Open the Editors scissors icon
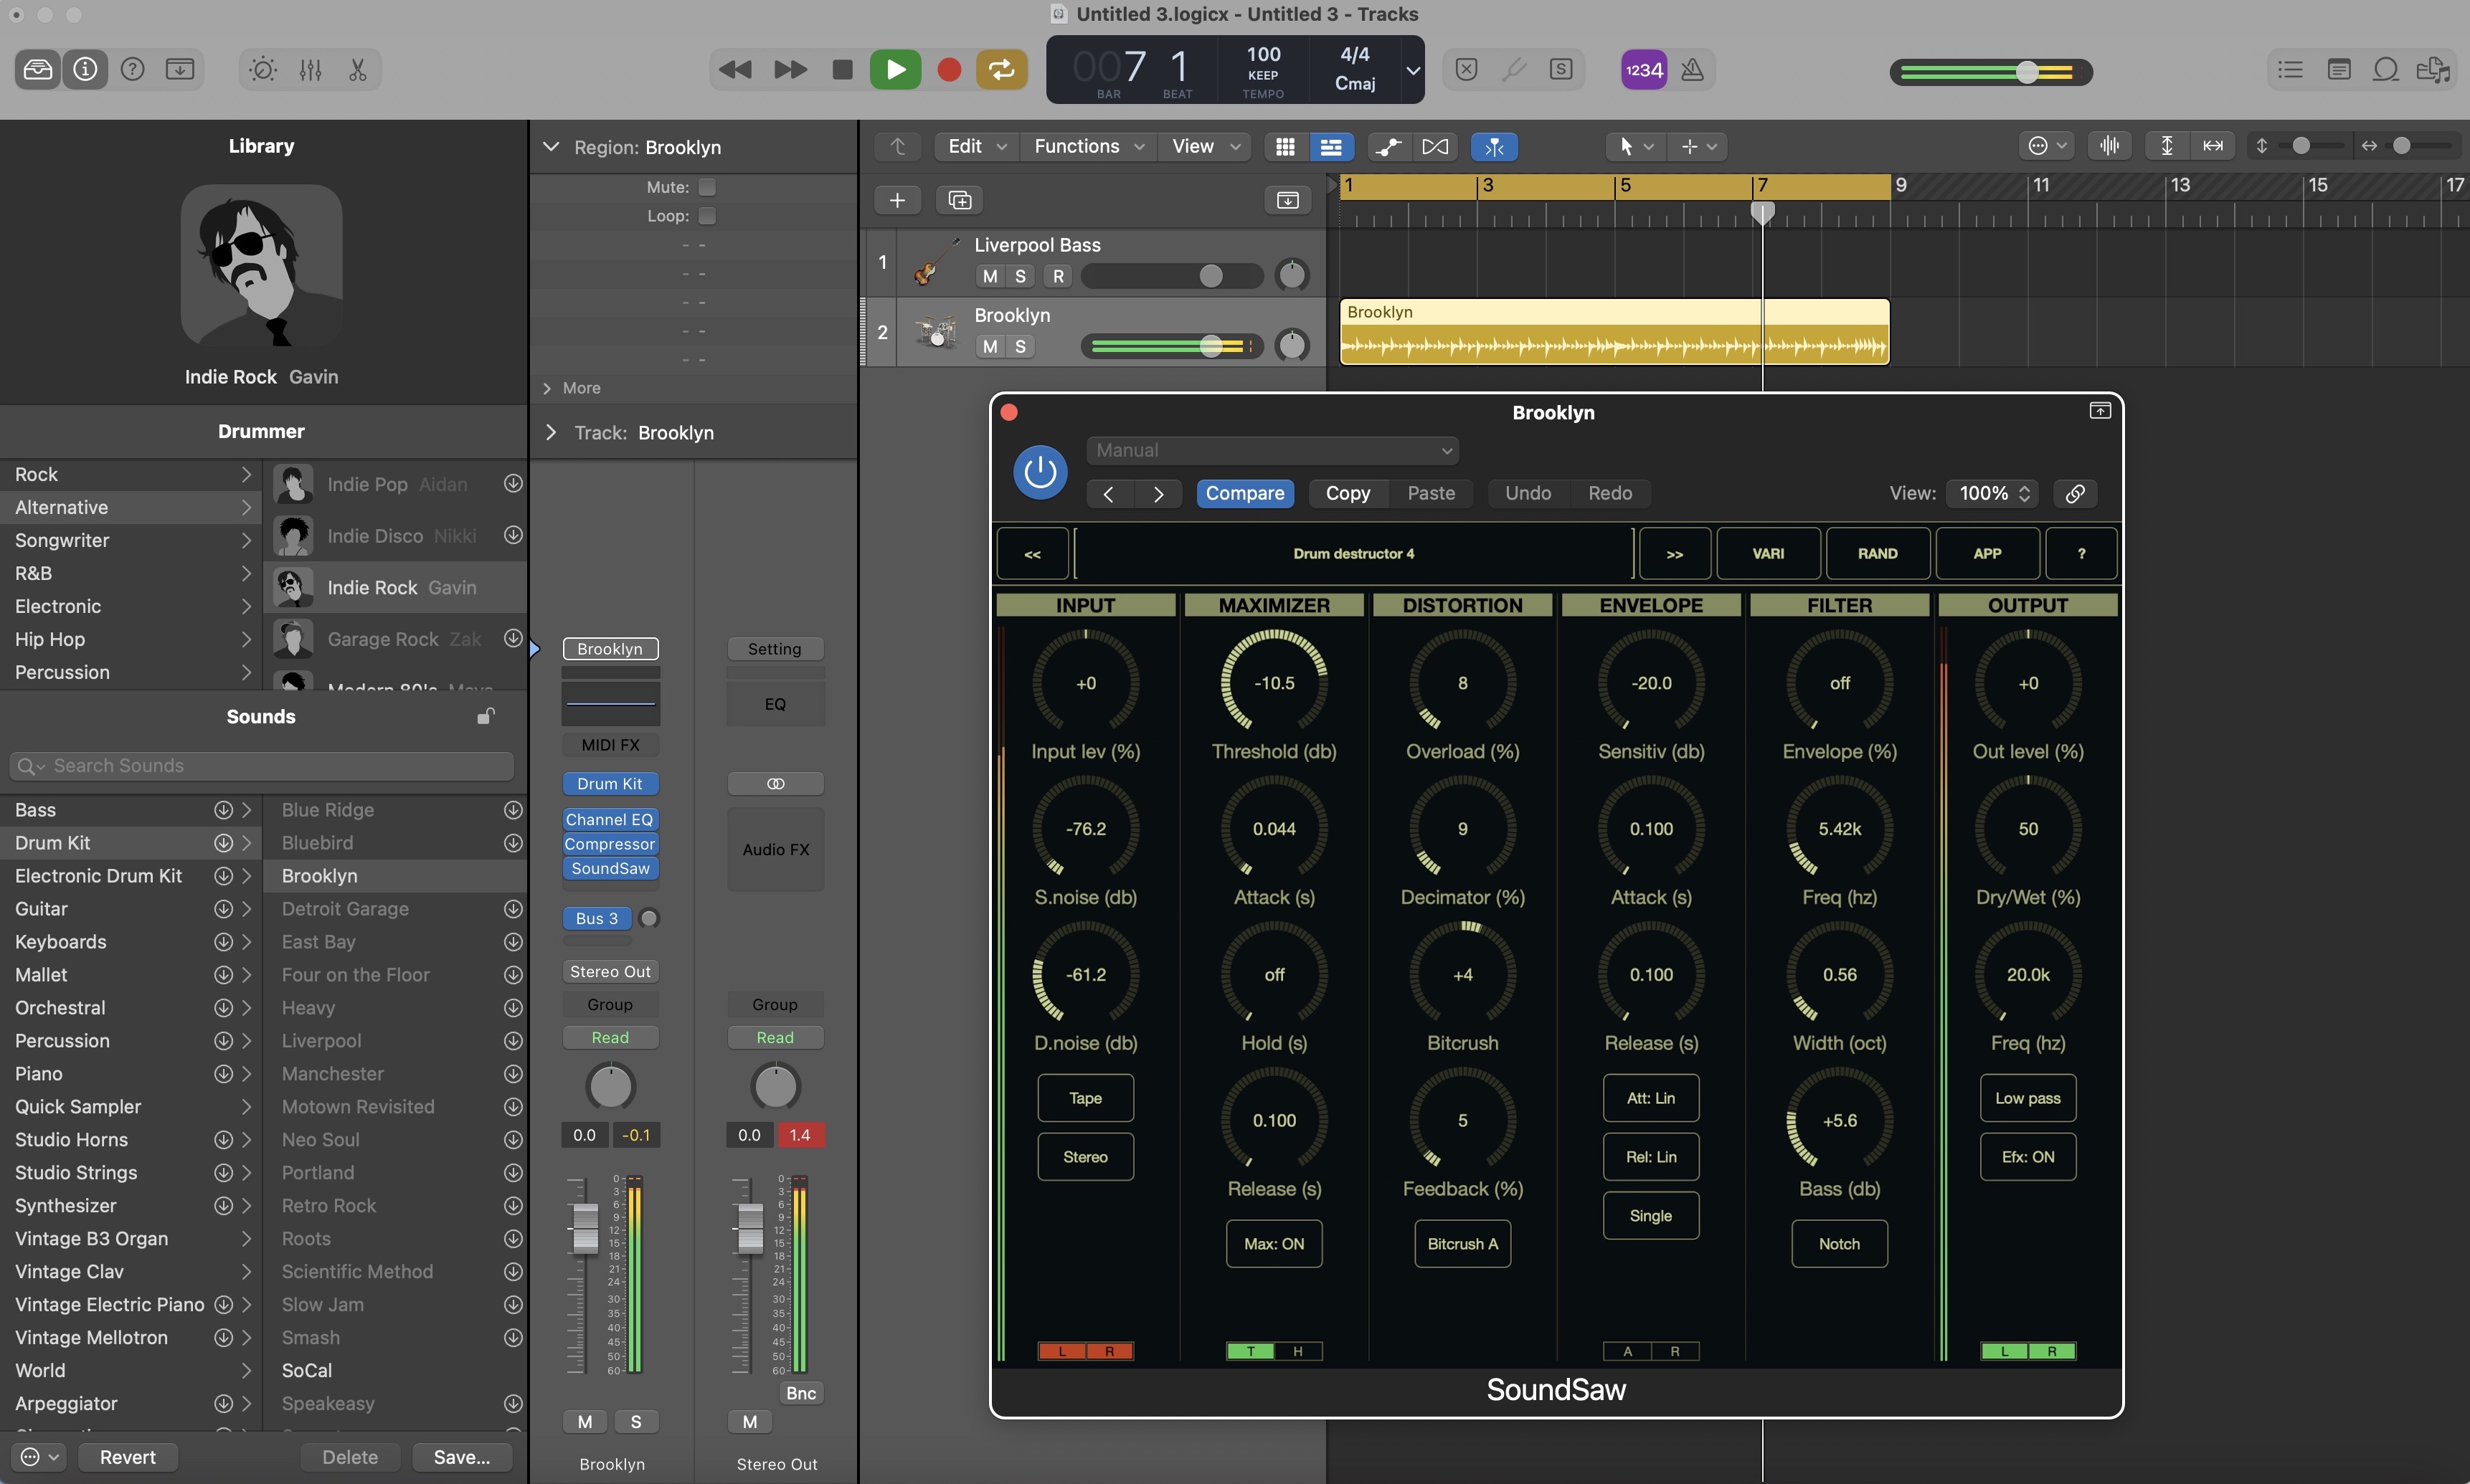The image size is (2470, 1484). 358,69
